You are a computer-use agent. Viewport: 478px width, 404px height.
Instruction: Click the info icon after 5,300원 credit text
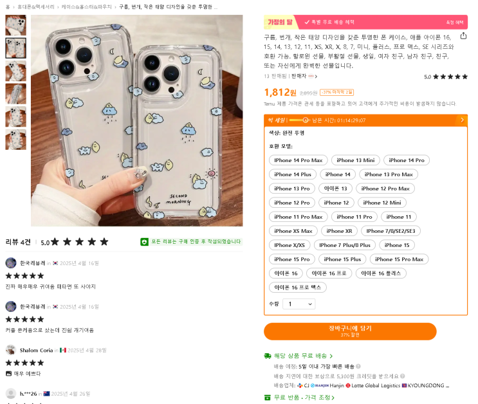point(402,376)
